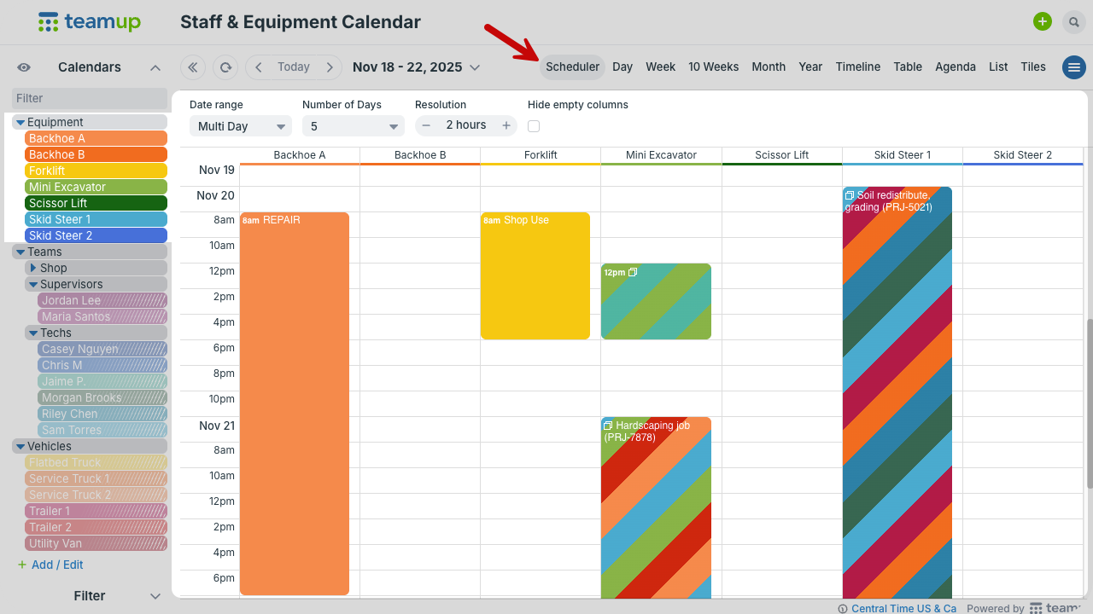This screenshot has width=1093, height=614.
Task: Open the search magnifier icon
Action: click(x=1073, y=22)
